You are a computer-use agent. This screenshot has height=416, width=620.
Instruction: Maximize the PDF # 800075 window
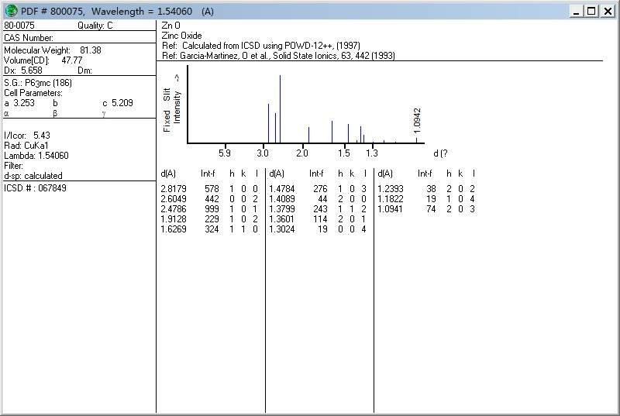click(x=591, y=11)
